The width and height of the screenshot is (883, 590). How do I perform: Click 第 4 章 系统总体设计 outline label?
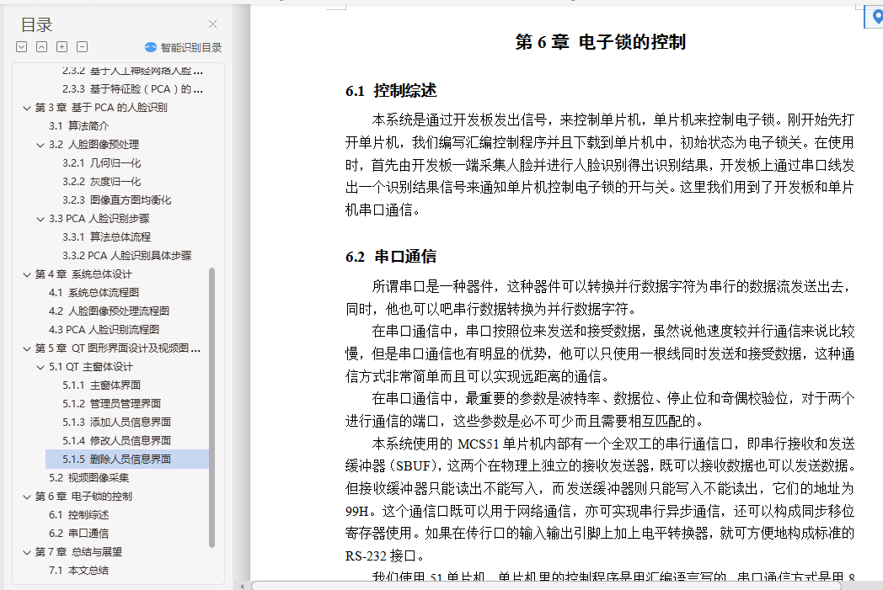click(x=83, y=274)
